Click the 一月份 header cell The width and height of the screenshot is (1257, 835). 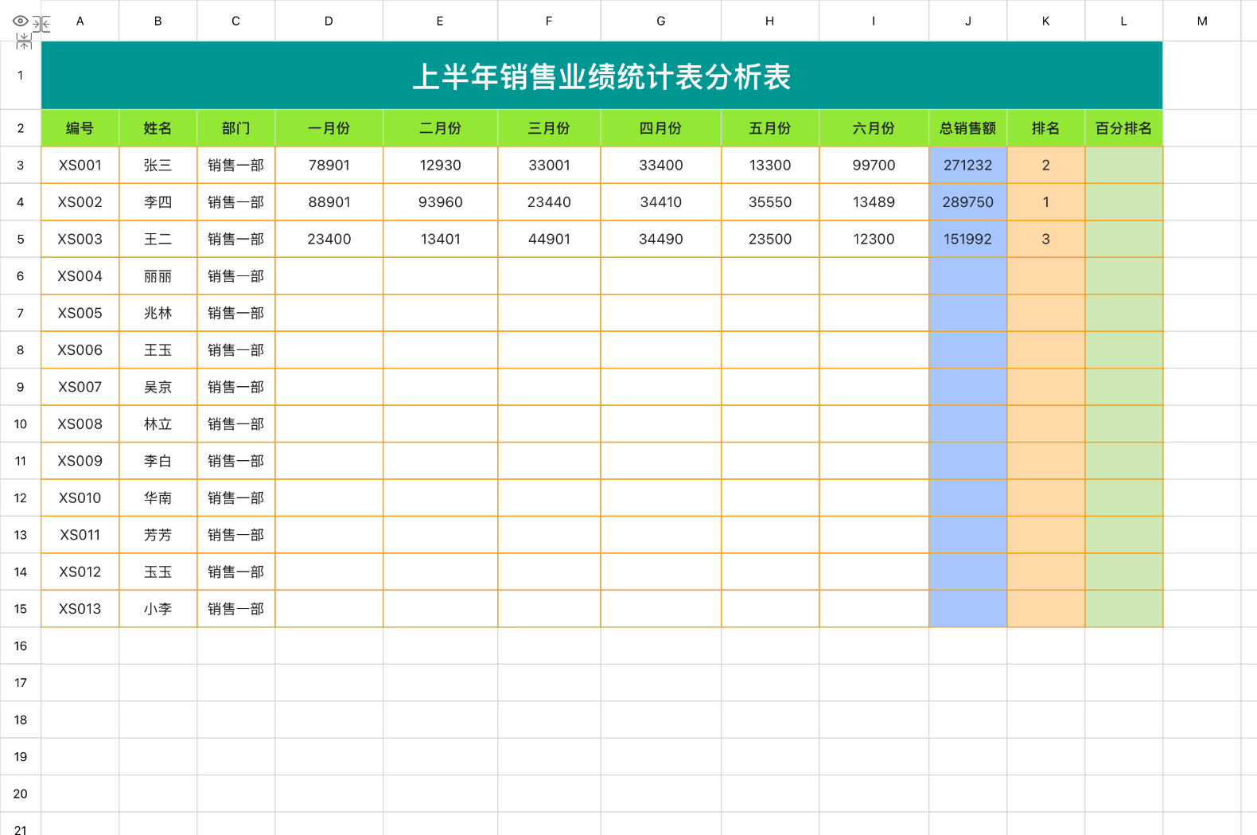[x=329, y=128]
